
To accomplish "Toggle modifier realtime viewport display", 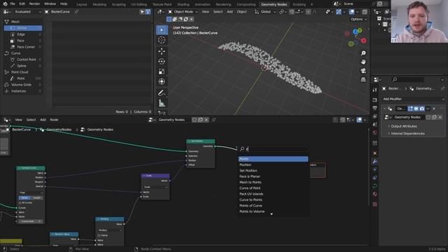I will tap(416, 108).
